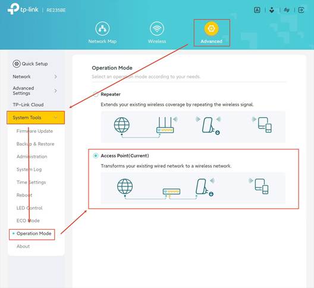Open the About page

click(x=23, y=246)
